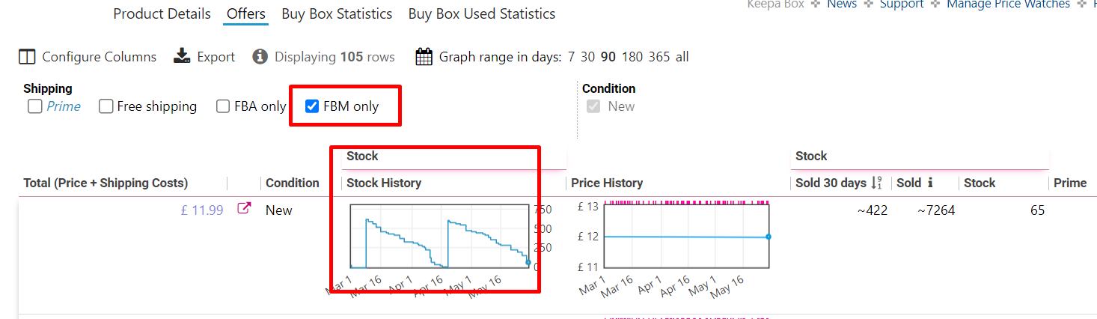Open the Buy Box Statistics tab
The height and width of the screenshot is (319, 1097).
click(337, 13)
